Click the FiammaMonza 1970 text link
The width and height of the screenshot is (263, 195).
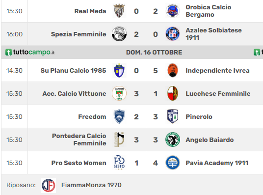point(91,185)
